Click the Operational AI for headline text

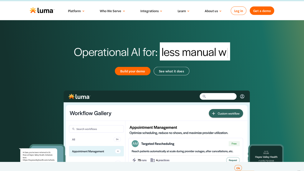point(116,52)
